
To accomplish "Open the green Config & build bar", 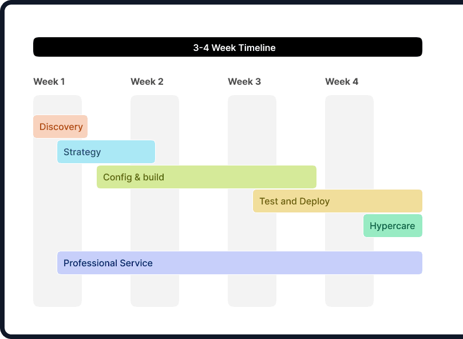I will pos(206,177).
